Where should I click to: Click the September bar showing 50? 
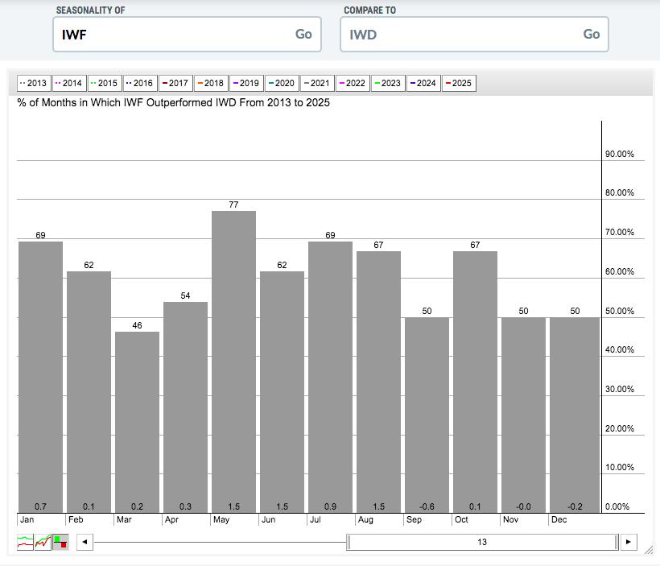[x=427, y=415]
